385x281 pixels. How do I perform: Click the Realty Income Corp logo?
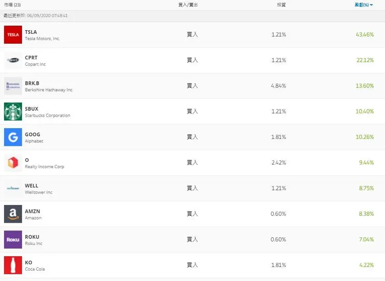point(13,163)
